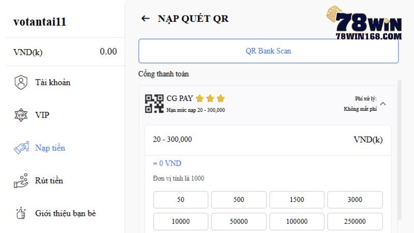Click the Rút tiền hand-coins icon
Image resolution: width=414 pixels, height=233 pixels.
(x=21, y=180)
